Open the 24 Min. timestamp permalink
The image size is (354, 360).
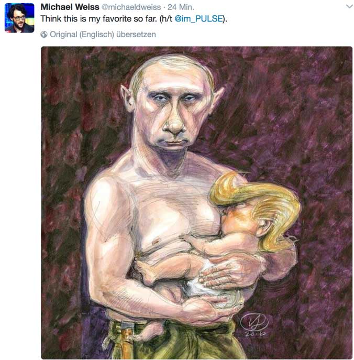click(181, 7)
